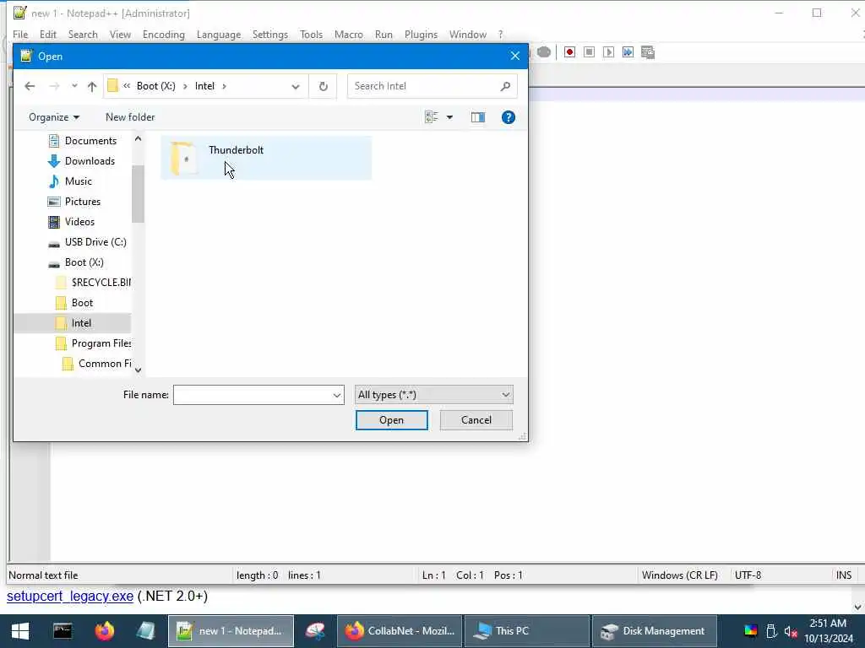Open Recent locations dropdown arrow

(74, 86)
